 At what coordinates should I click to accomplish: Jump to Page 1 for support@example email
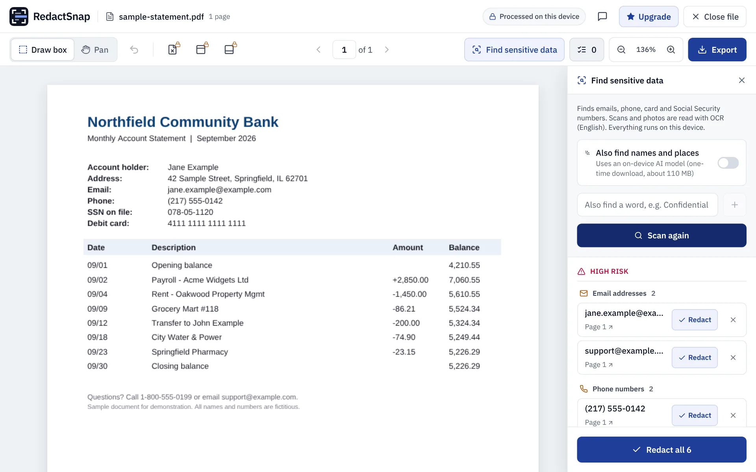point(598,365)
